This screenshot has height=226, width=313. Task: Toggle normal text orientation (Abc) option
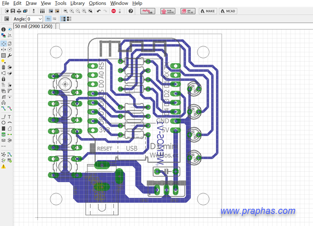pyautogui.click(x=48, y=19)
